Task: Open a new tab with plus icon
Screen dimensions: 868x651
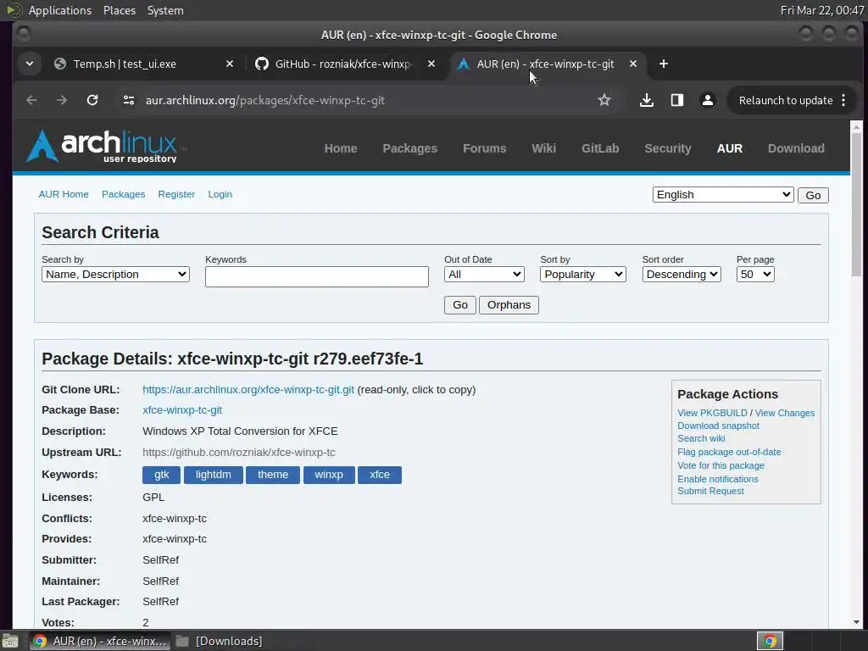Action: [x=663, y=64]
